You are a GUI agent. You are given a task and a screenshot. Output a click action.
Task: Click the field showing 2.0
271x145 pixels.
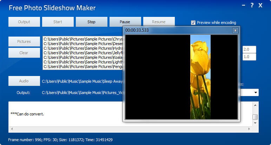click(x=249, y=50)
